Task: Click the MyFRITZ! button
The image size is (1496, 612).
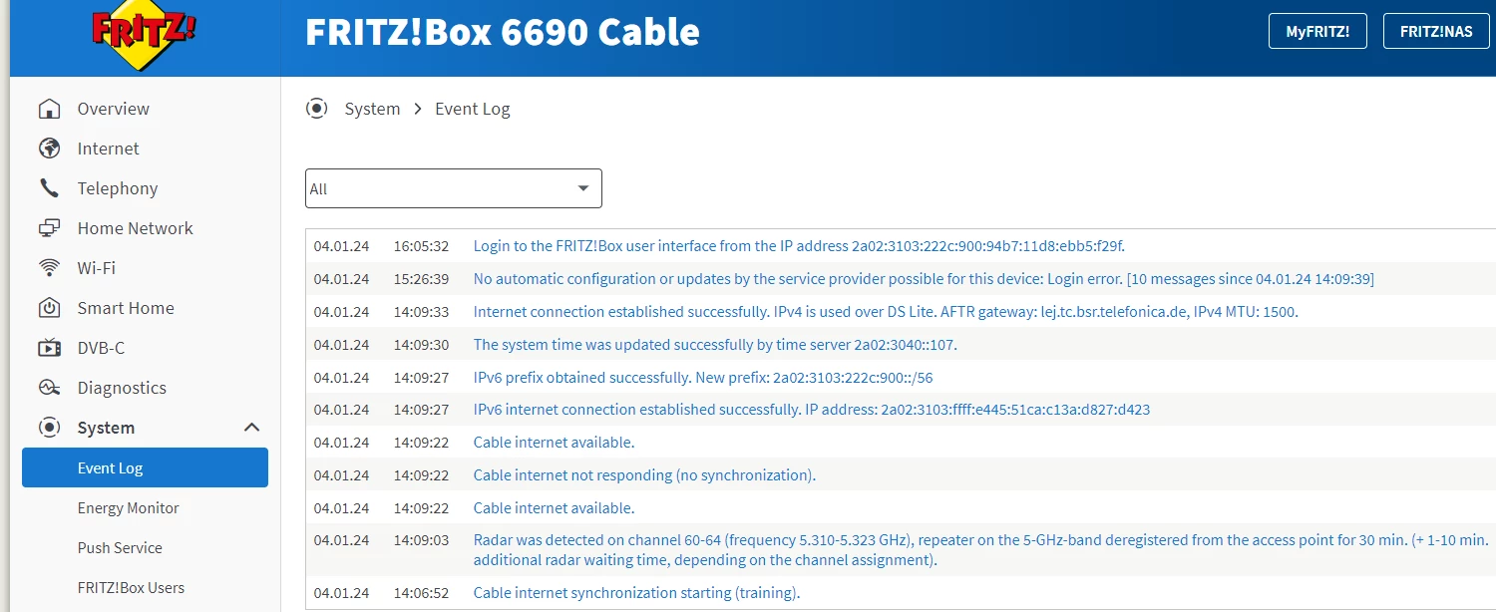Action: click(x=1317, y=31)
